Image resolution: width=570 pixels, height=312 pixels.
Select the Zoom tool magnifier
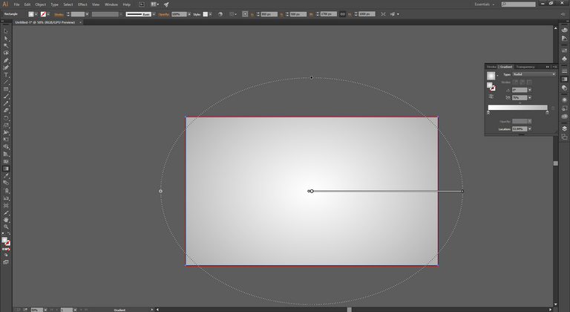[x=6, y=227]
